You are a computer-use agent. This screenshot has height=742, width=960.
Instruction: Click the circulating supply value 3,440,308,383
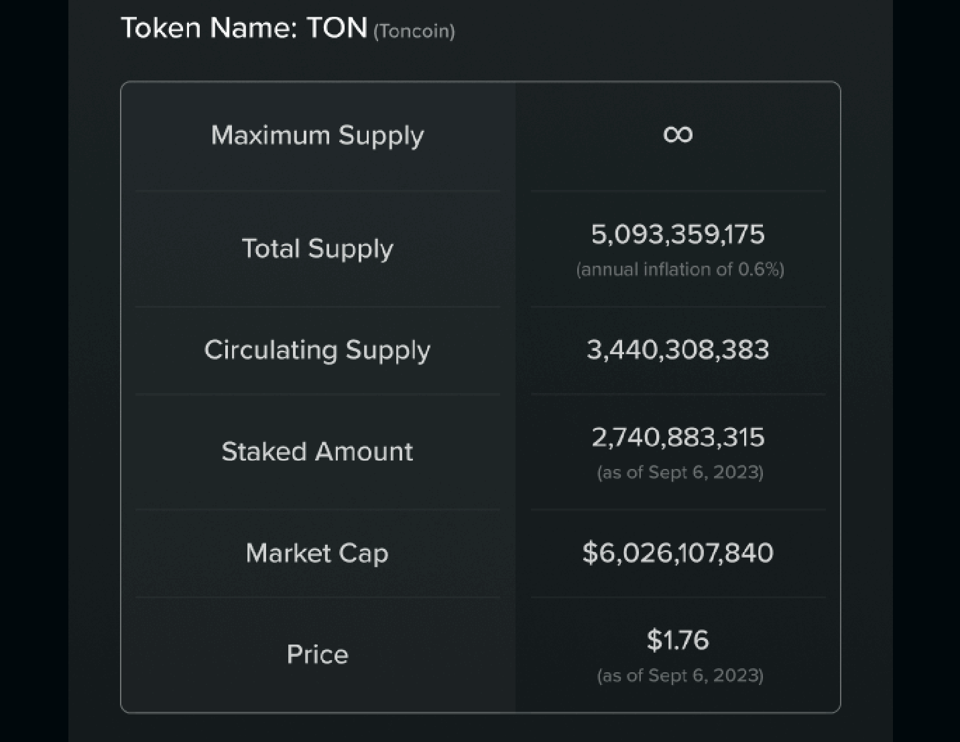[678, 350]
